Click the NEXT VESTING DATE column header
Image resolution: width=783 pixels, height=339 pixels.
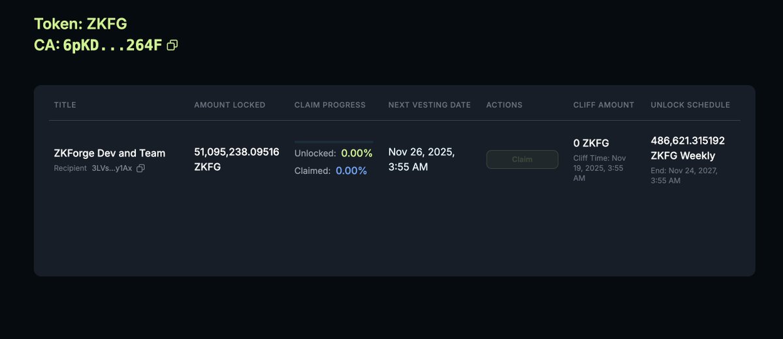[429, 105]
